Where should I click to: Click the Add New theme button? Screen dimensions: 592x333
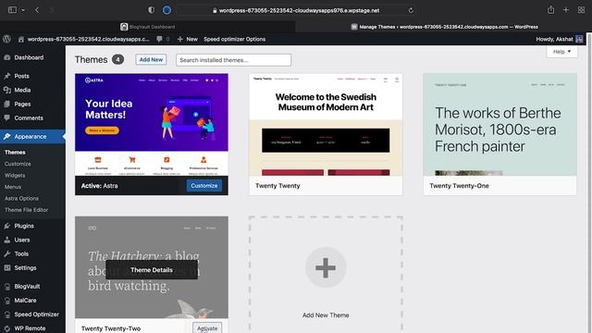(151, 59)
